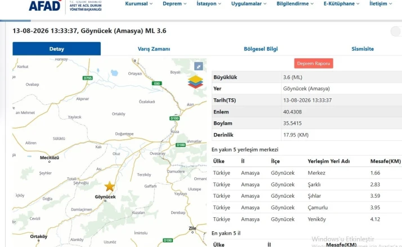Switch to the Sismisite tab

(363, 49)
